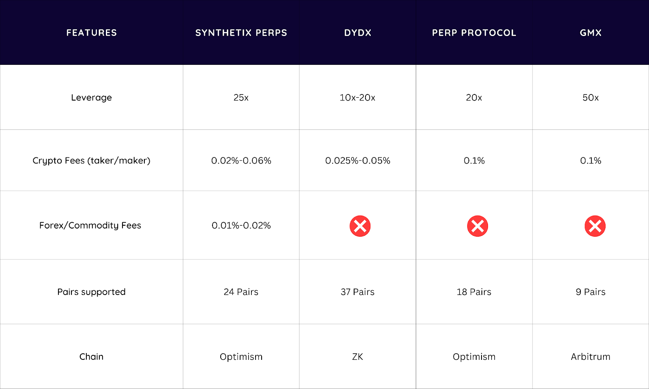Screen dimensions: 649x389
Task: Select the Synthetix Perps column header
Action: click(x=241, y=33)
